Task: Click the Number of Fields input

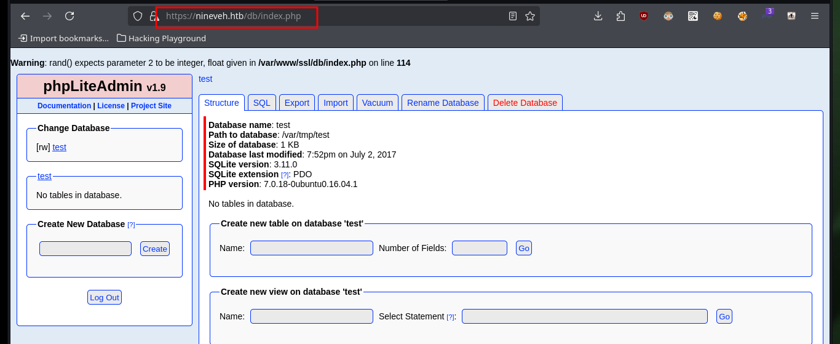Action: (480, 248)
